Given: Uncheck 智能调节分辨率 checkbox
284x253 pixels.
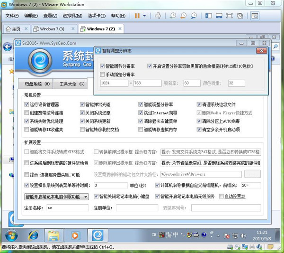Looking at the screenshot, I should (x=102, y=66).
